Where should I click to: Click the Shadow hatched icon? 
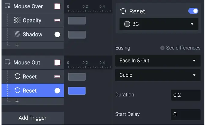coord(17,34)
